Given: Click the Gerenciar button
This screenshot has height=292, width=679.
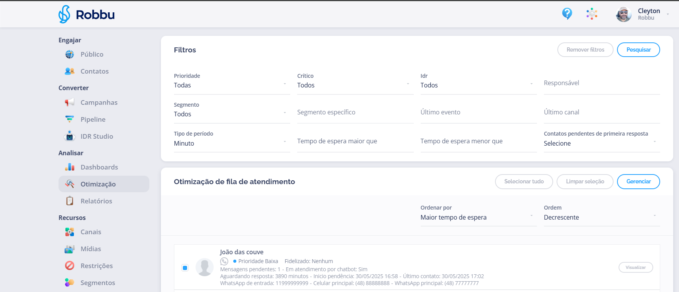Looking at the screenshot, I should (638, 181).
